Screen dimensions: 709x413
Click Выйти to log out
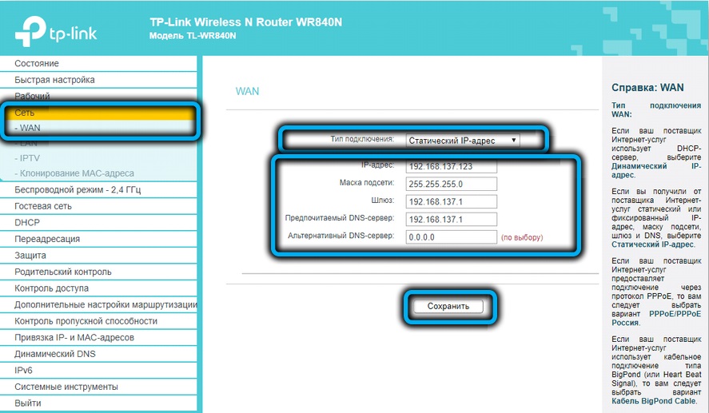[98, 403]
